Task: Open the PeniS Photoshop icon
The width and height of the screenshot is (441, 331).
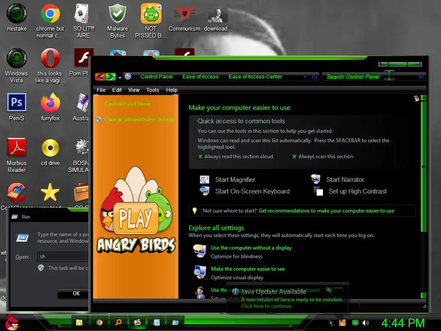Action: pyautogui.click(x=17, y=103)
